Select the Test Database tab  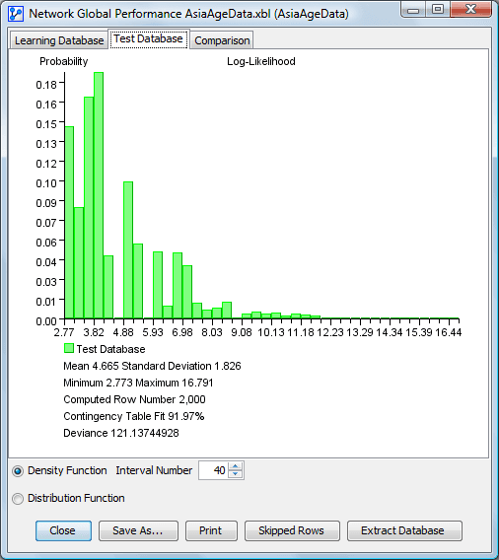(149, 38)
